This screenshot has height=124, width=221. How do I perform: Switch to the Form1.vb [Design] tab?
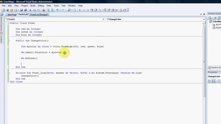click(x=39, y=14)
